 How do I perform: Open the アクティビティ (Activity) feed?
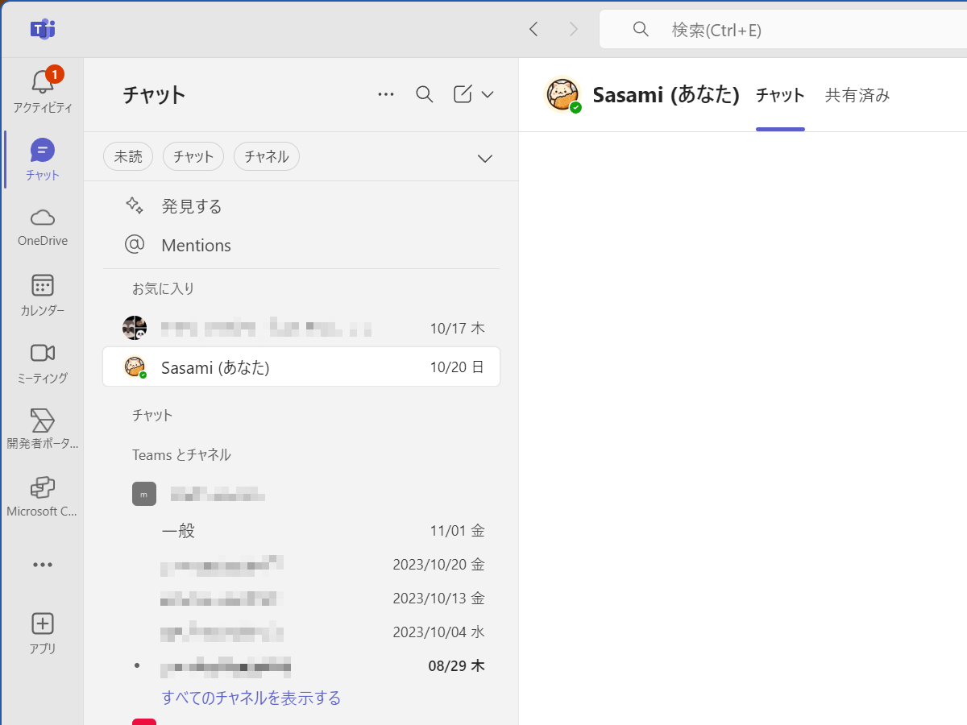[x=42, y=91]
